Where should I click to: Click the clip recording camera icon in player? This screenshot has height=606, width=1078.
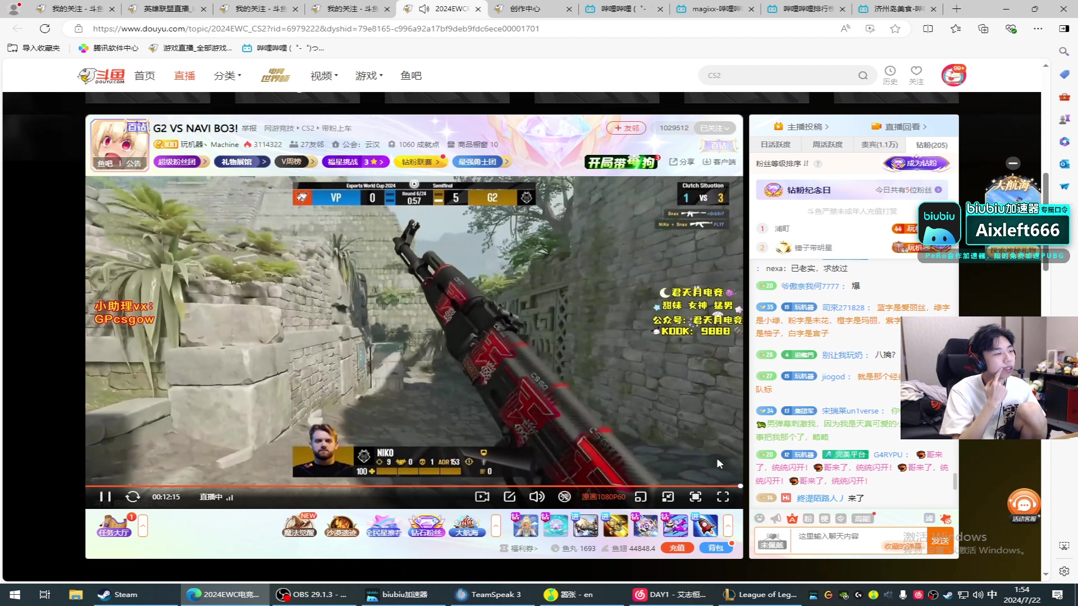[x=482, y=497]
